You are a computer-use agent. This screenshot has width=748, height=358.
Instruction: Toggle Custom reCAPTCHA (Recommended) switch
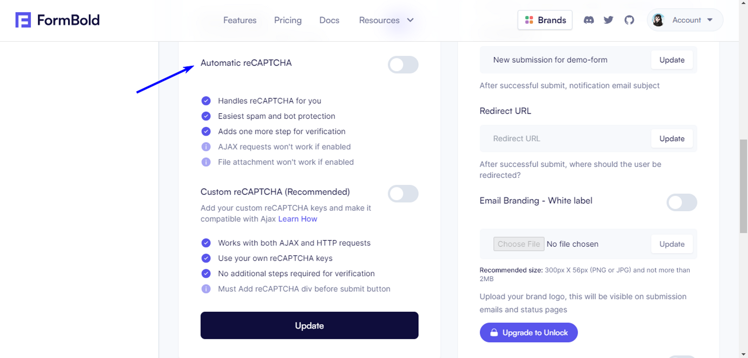pos(403,194)
